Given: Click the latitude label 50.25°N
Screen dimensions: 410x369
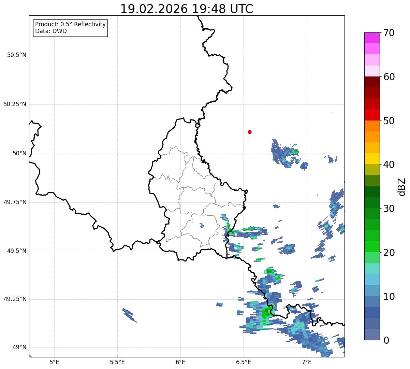Looking at the screenshot, I should click(x=15, y=104).
